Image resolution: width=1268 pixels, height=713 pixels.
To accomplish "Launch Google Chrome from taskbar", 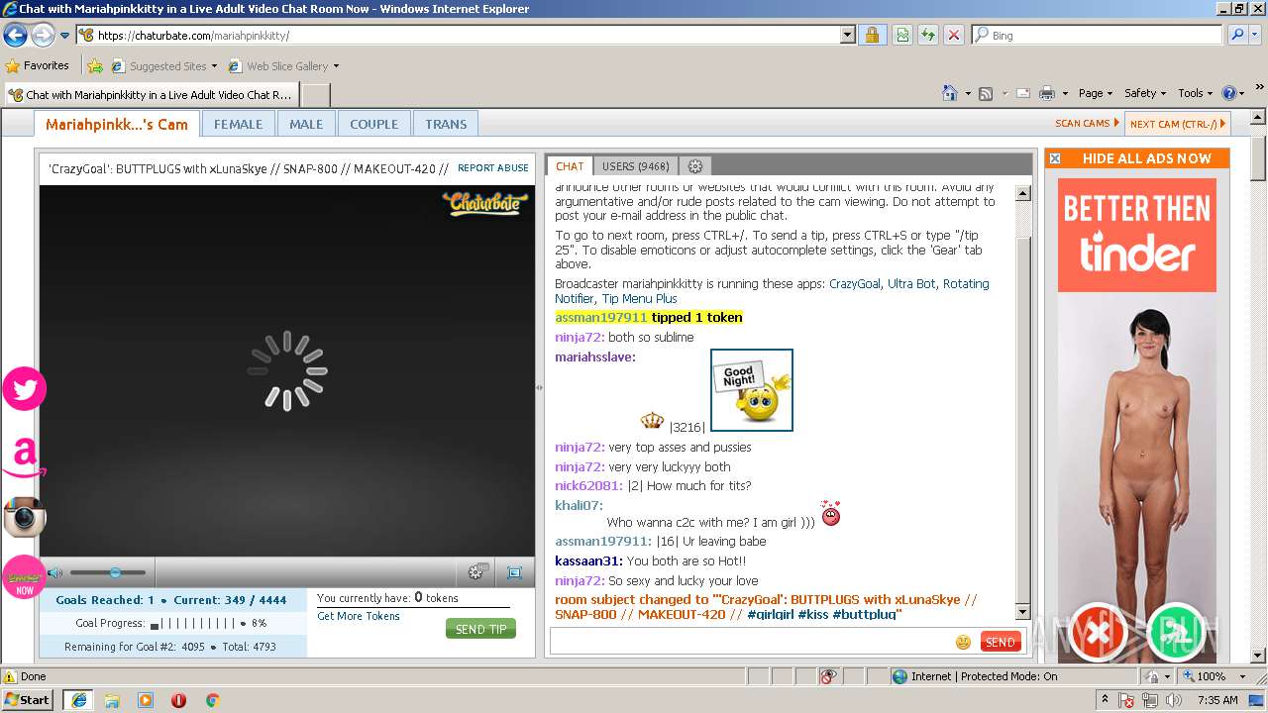I will 212,700.
